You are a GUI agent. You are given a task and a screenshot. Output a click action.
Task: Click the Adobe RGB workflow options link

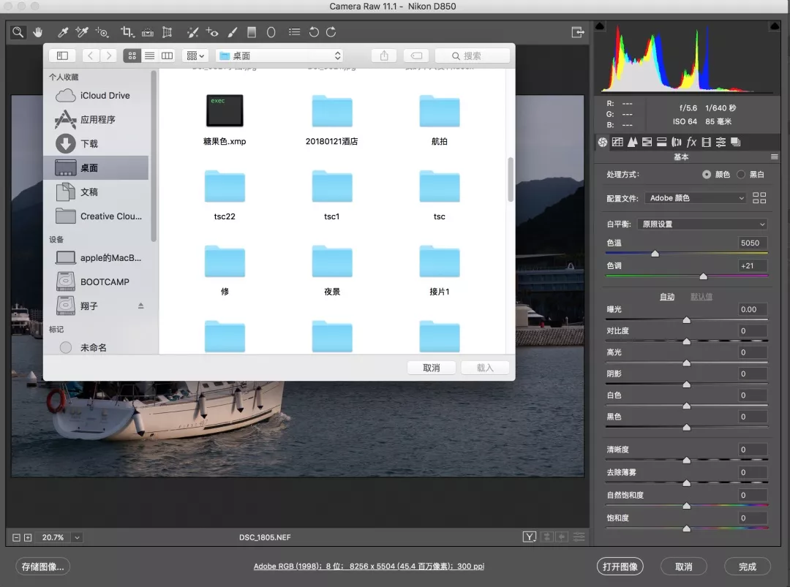[x=369, y=567]
